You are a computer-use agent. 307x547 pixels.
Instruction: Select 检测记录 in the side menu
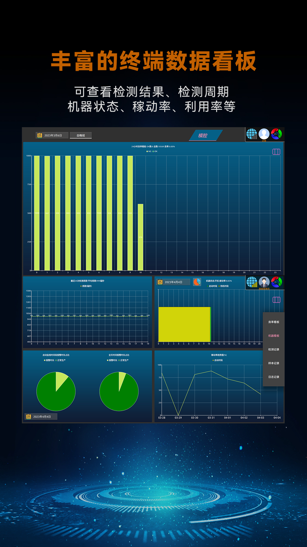pos(273,349)
